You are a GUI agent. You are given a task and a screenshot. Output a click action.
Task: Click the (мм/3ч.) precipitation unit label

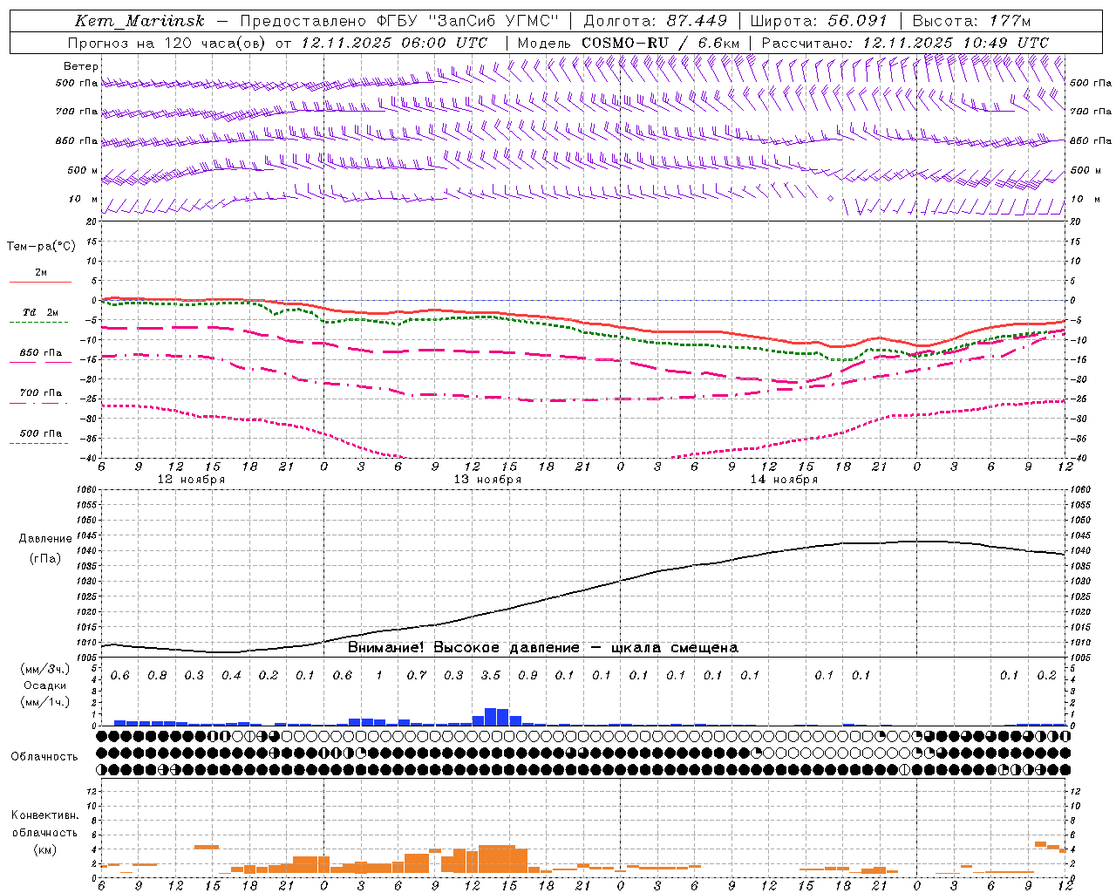[x=45, y=670]
